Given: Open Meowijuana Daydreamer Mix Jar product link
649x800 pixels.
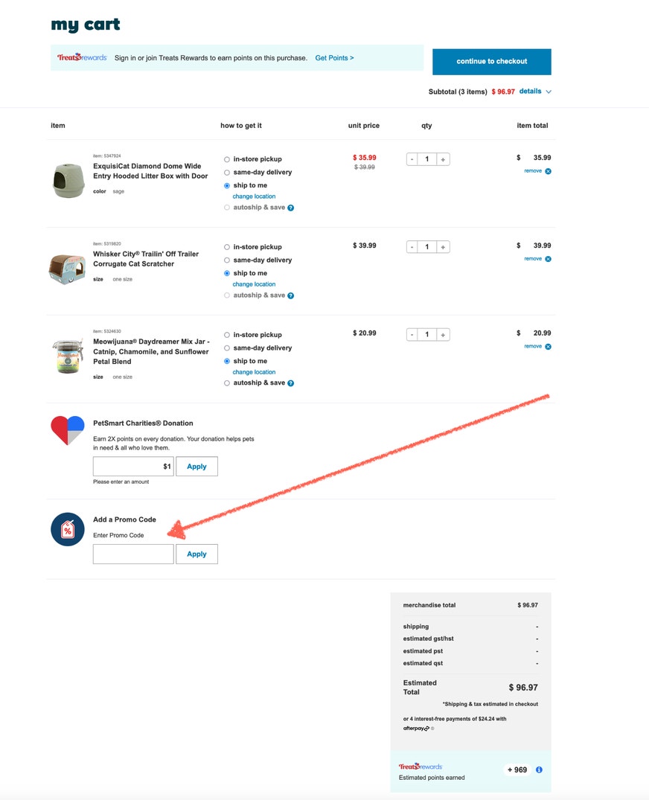Looking at the screenshot, I should pos(151,351).
